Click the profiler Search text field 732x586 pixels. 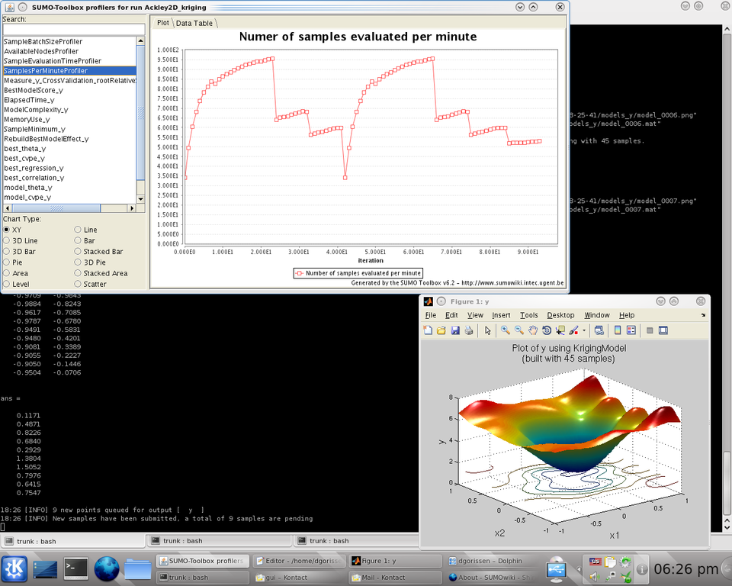[x=73, y=30]
